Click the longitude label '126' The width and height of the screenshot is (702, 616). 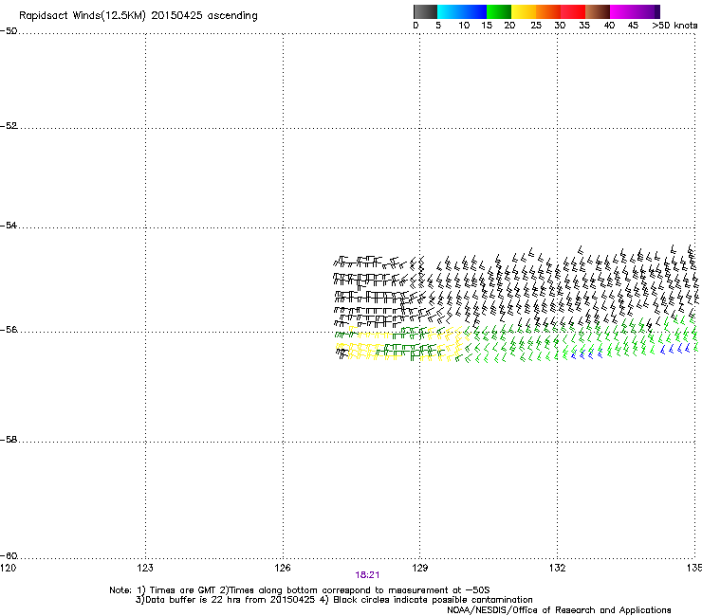(283, 568)
